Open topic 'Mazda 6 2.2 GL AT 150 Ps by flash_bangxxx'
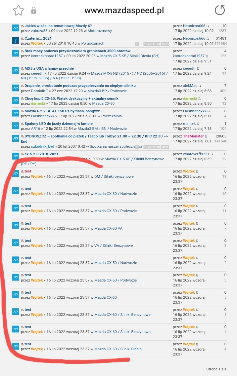This screenshot has width=237, height=376. [62, 111]
